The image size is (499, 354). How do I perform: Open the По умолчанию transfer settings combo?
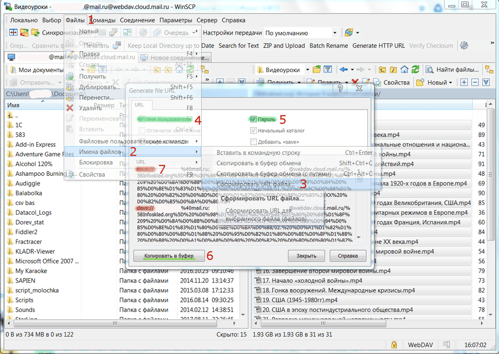(301, 33)
